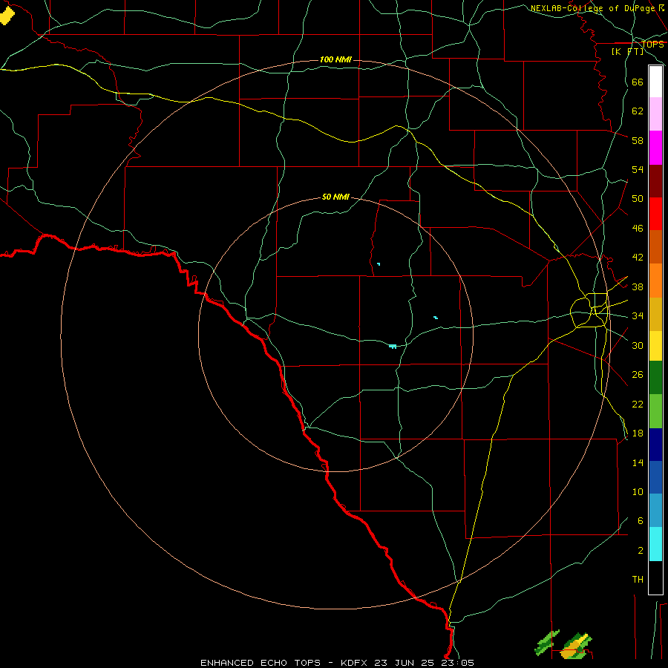Image resolution: width=668 pixels, height=668 pixels.
Task: Click the TOPS legend title
Action: pyautogui.click(x=652, y=44)
